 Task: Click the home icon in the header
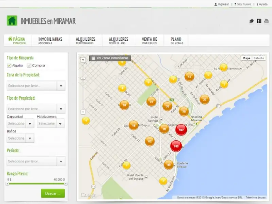pos(12,21)
